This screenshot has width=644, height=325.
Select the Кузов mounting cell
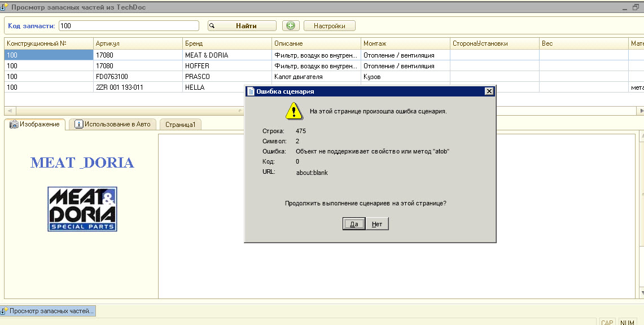tap(405, 76)
